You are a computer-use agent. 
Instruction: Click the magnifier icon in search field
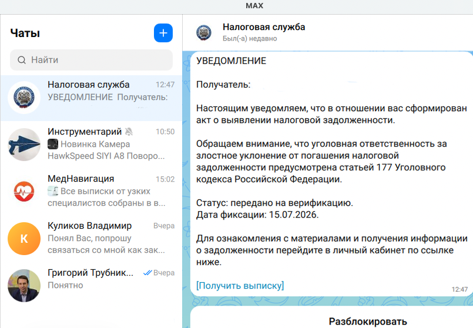coord(22,60)
